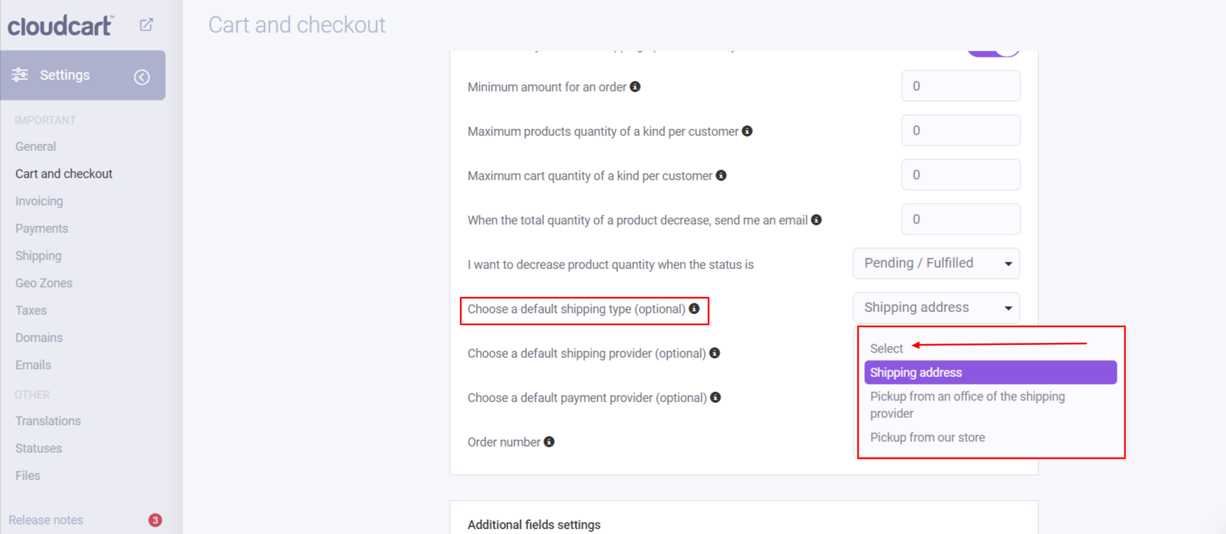Click info icon for default payment provider

pos(715,397)
